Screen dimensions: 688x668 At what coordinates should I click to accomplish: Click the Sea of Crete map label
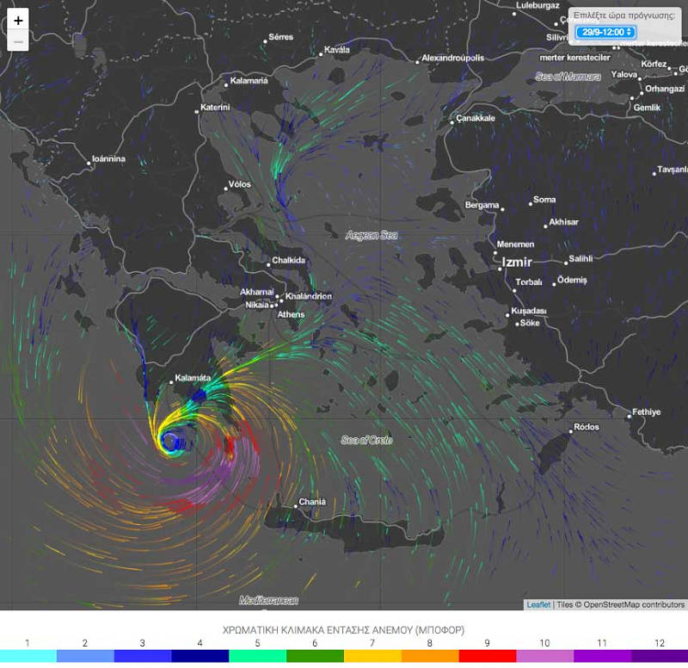[366, 440]
